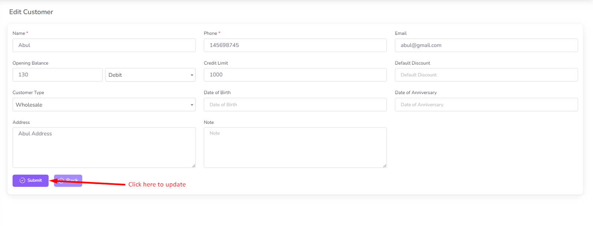593x226 pixels.
Task: Click inside the Address text area
Action: coord(104,148)
